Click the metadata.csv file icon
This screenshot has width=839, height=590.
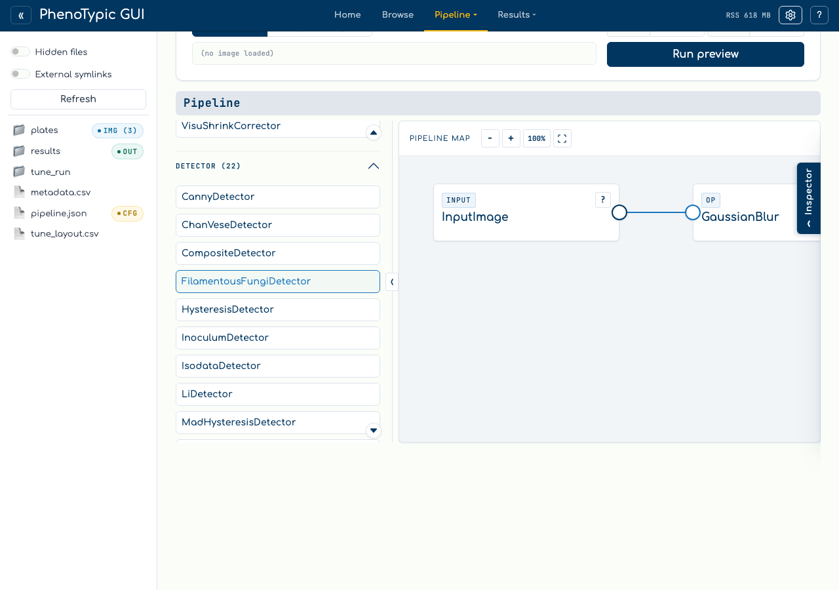point(19,192)
